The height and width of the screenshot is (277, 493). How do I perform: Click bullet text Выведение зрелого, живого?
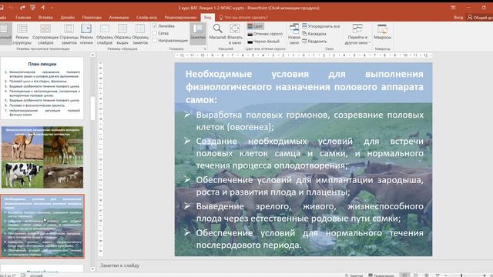point(310,212)
